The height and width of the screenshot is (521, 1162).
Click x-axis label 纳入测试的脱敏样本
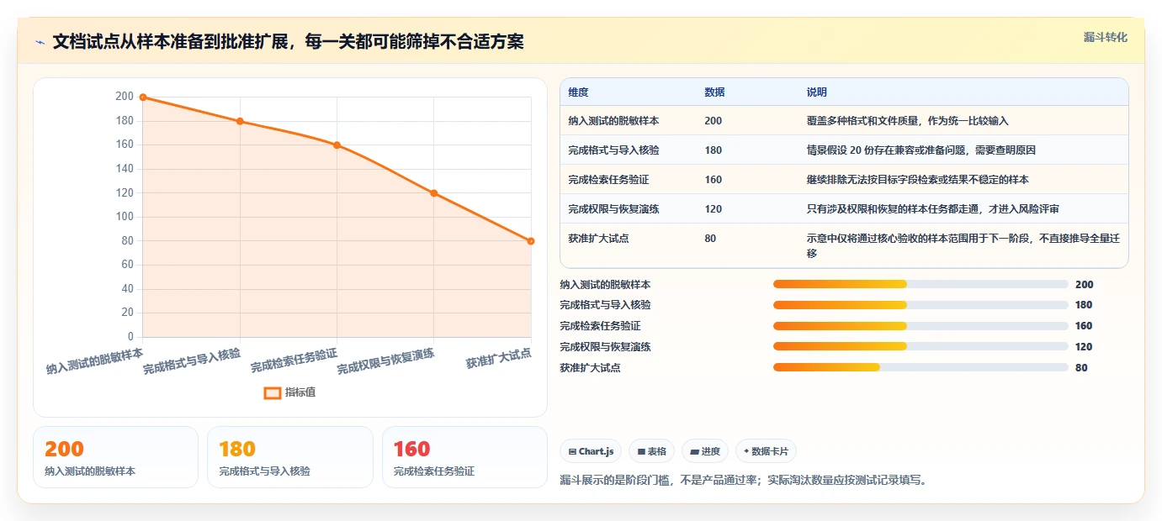tap(94, 361)
